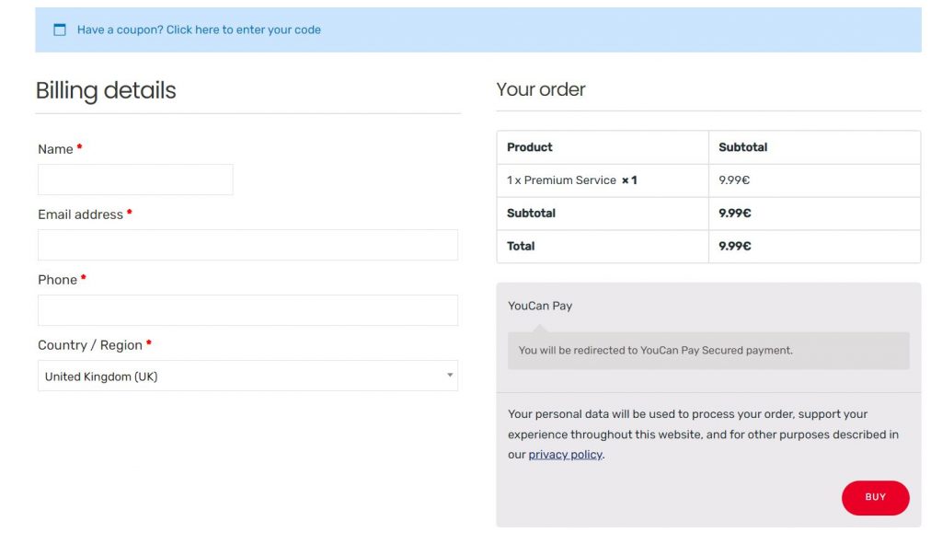Image resolution: width=942 pixels, height=533 pixels.
Task: Click the Product column header
Action: point(529,147)
